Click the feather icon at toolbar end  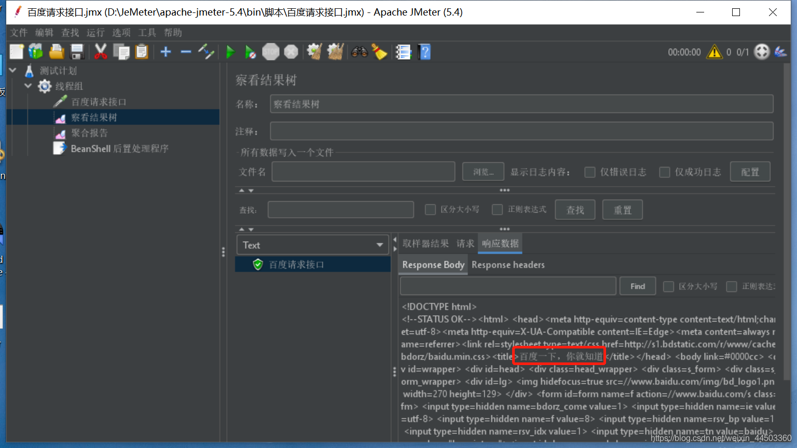tap(780, 52)
